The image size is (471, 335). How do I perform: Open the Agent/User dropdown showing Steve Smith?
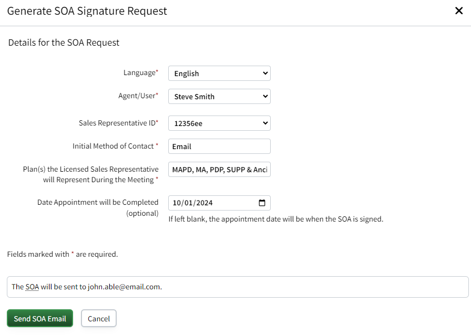tap(219, 96)
